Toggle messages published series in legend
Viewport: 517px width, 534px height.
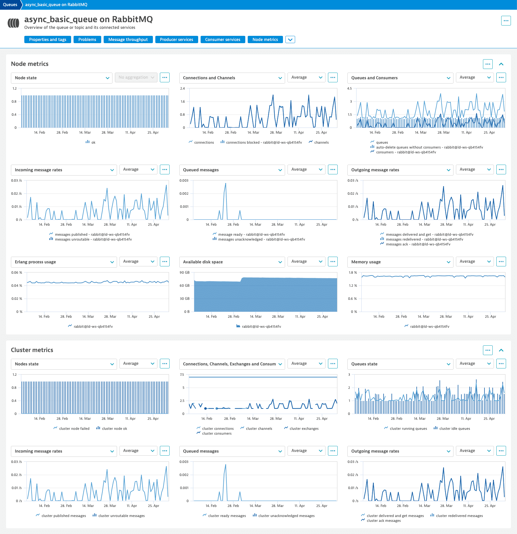pos(89,234)
